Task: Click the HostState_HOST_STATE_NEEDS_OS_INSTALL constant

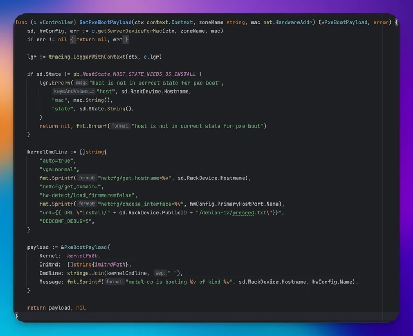Action: point(139,74)
